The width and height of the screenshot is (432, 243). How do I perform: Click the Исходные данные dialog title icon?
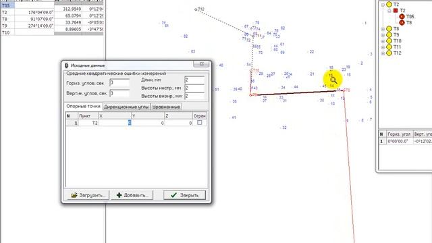66,65
